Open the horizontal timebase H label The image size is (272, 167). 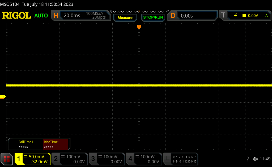point(56,16)
